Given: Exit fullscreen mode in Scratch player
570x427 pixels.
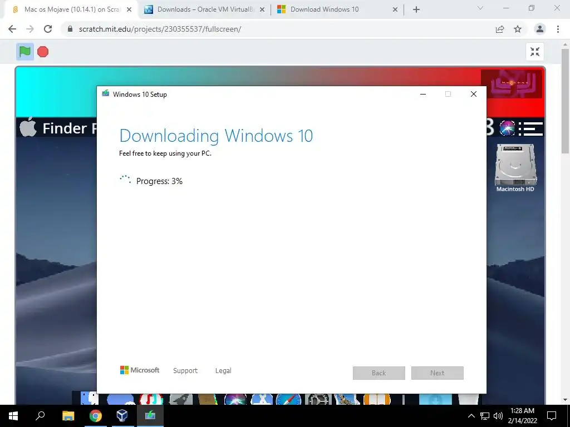Looking at the screenshot, I should pos(535,52).
